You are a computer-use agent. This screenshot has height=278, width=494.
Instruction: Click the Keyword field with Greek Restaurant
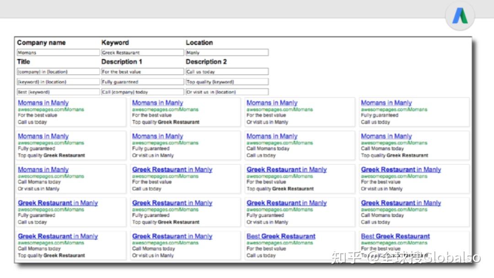click(x=143, y=52)
